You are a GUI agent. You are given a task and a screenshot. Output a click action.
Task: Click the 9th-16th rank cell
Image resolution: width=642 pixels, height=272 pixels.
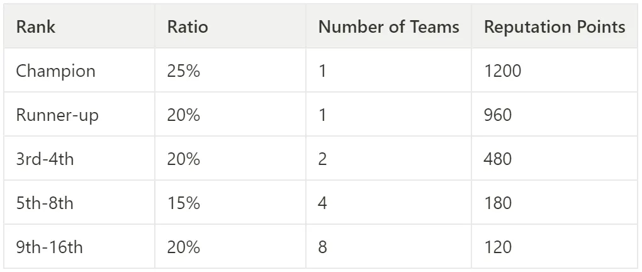(79, 246)
